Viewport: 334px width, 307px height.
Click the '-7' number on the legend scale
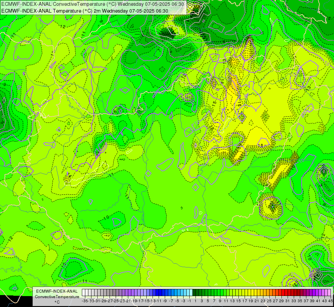(171, 301)
